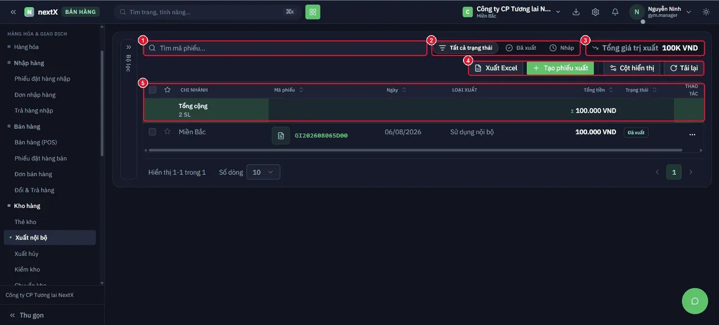Image resolution: width=719 pixels, height=325 pixels.
Task: Click the Tải lại reload button
Action: 684,68
